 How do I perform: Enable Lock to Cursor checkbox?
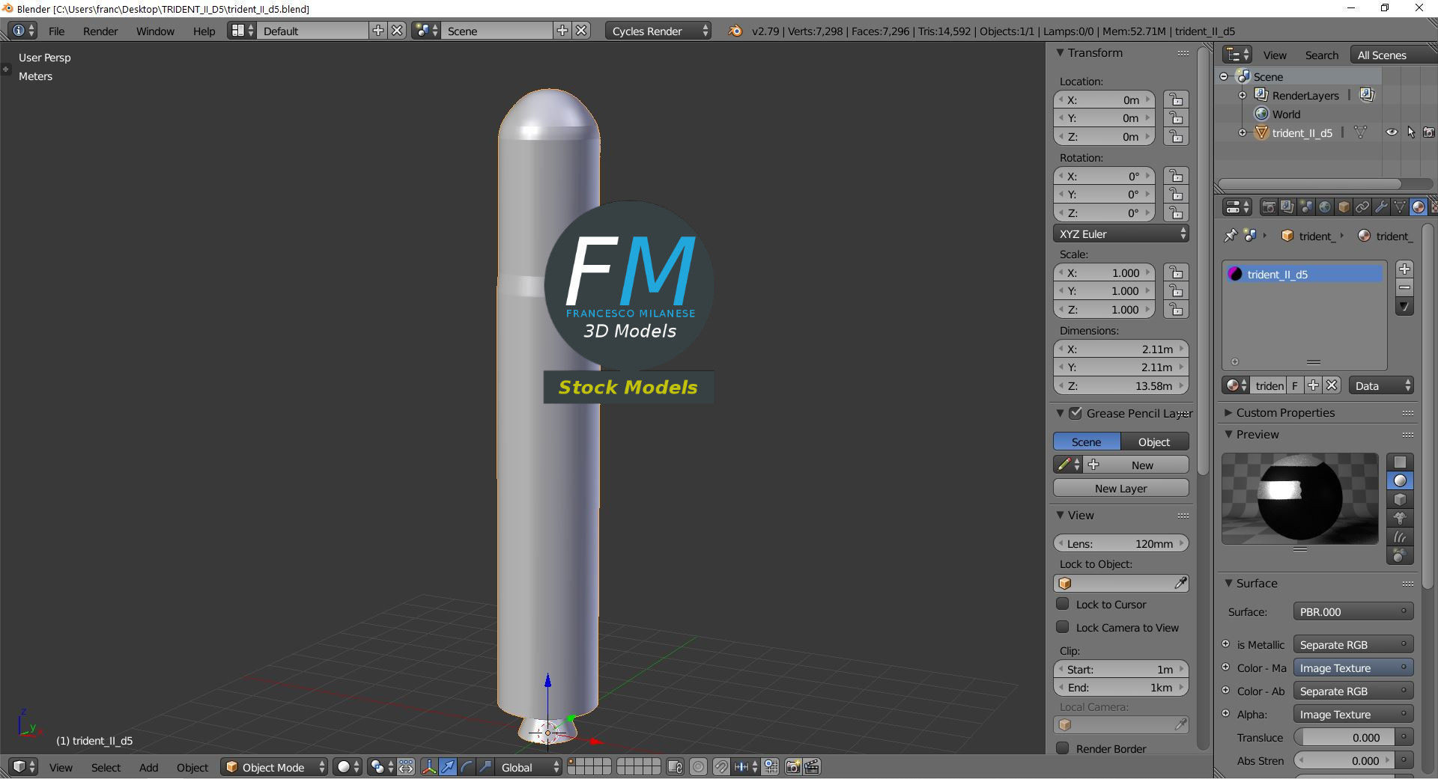pos(1062,604)
